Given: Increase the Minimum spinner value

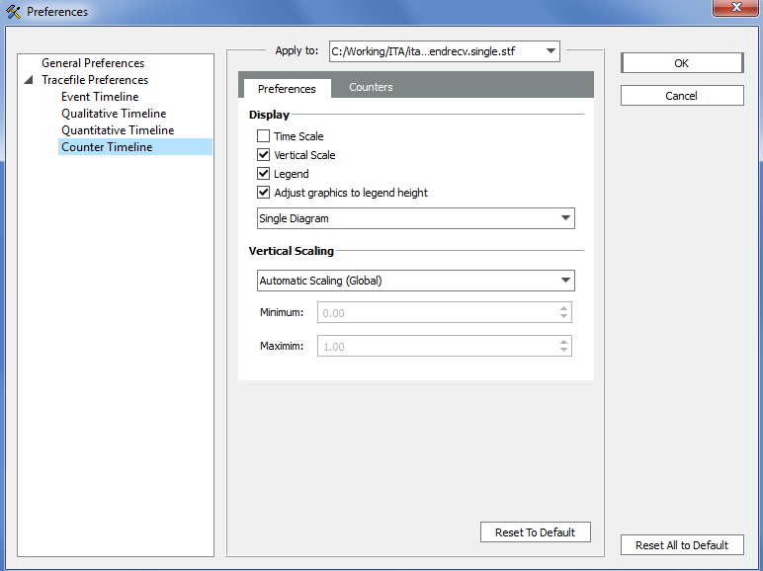Looking at the screenshot, I should pyautogui.click(x=563, y=308).
